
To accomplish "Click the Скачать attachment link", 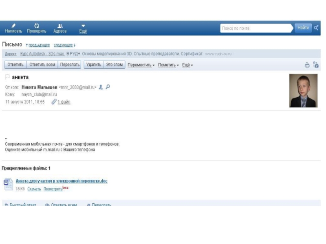I will 34,189.
